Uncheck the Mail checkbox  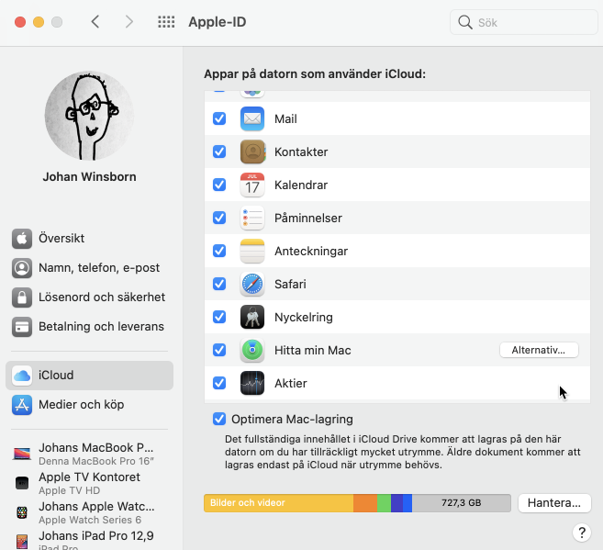219,118
